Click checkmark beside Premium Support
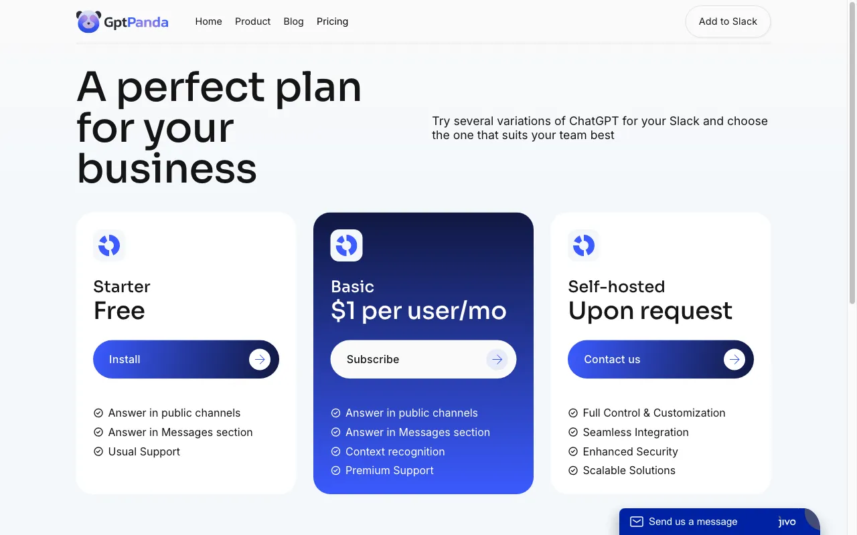857x535 pixels. [x=336, y=471]
